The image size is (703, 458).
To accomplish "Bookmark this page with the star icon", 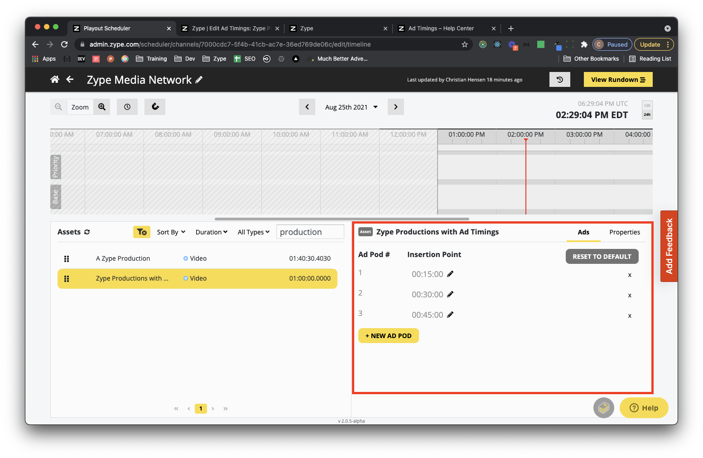I will click(464, 44).
